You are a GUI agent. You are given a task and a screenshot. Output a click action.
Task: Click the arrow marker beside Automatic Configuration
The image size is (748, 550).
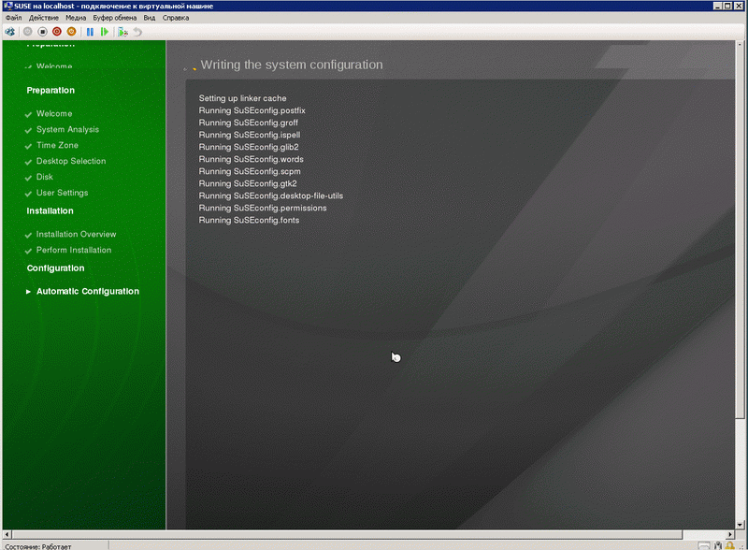point(29,291)
